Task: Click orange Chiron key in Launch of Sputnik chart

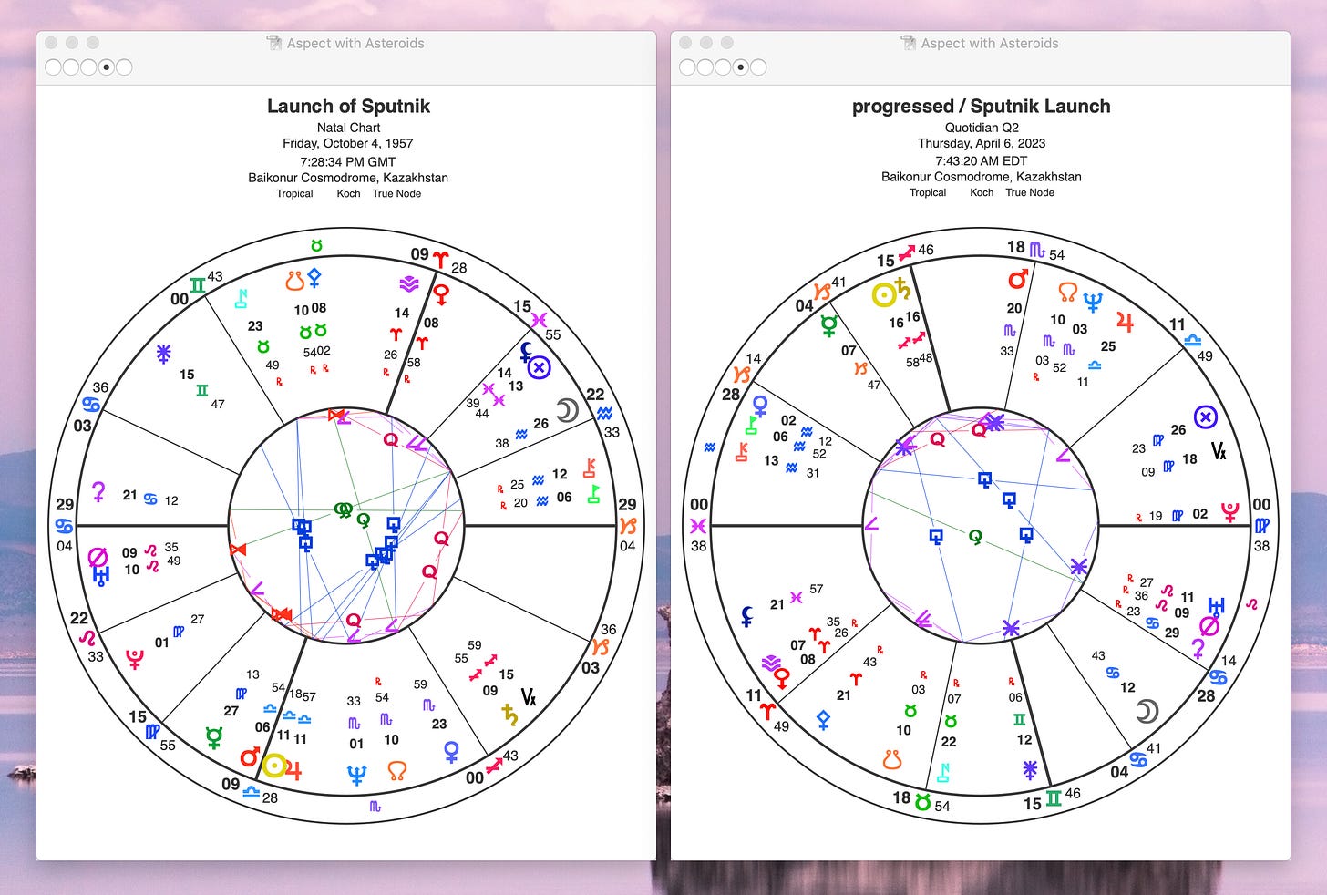Action: (x=591, y=468)
